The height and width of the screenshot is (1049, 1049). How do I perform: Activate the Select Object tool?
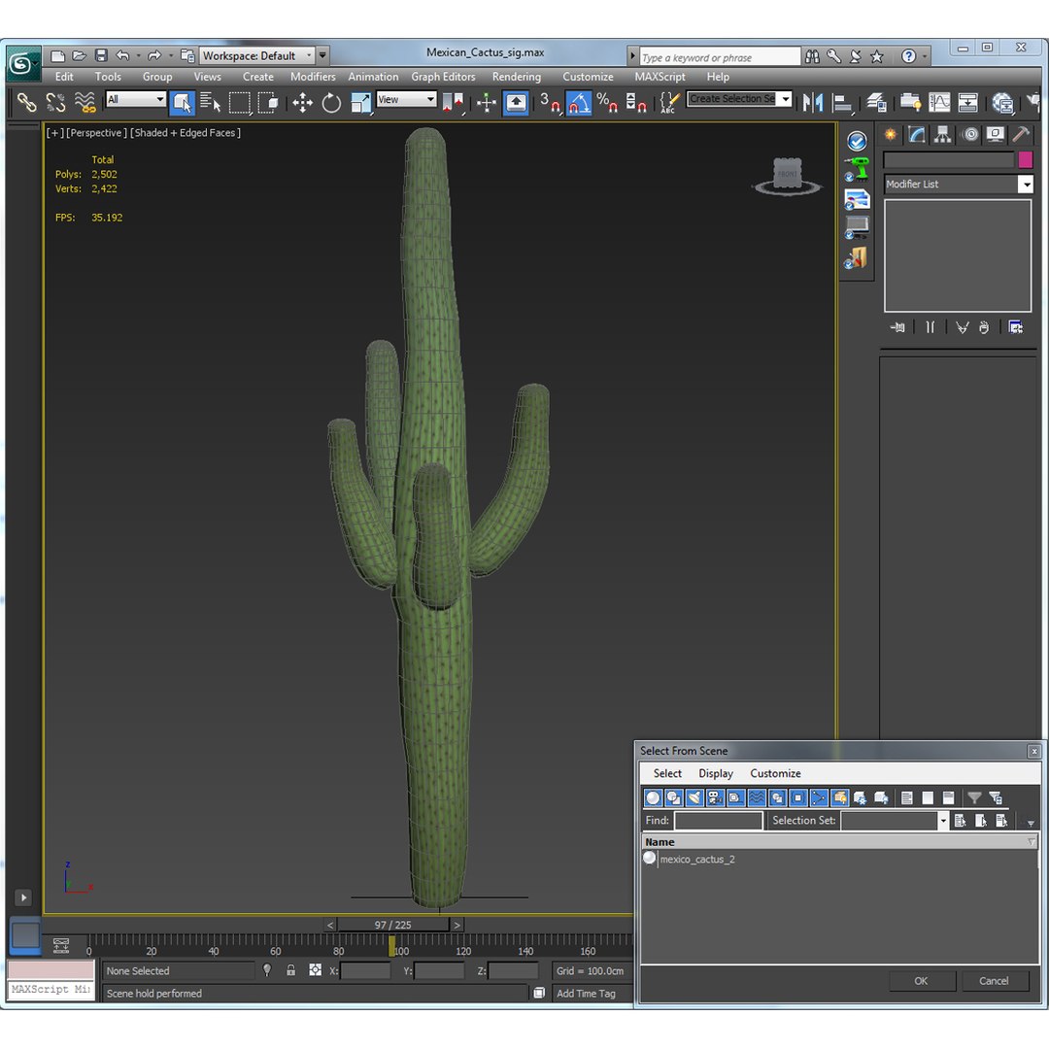point(182,102)
